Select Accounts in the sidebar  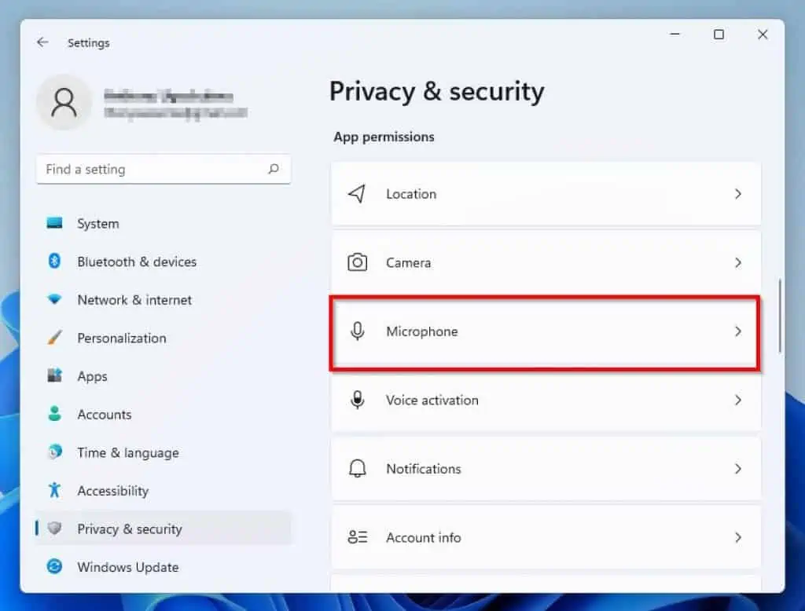point(103,414)
